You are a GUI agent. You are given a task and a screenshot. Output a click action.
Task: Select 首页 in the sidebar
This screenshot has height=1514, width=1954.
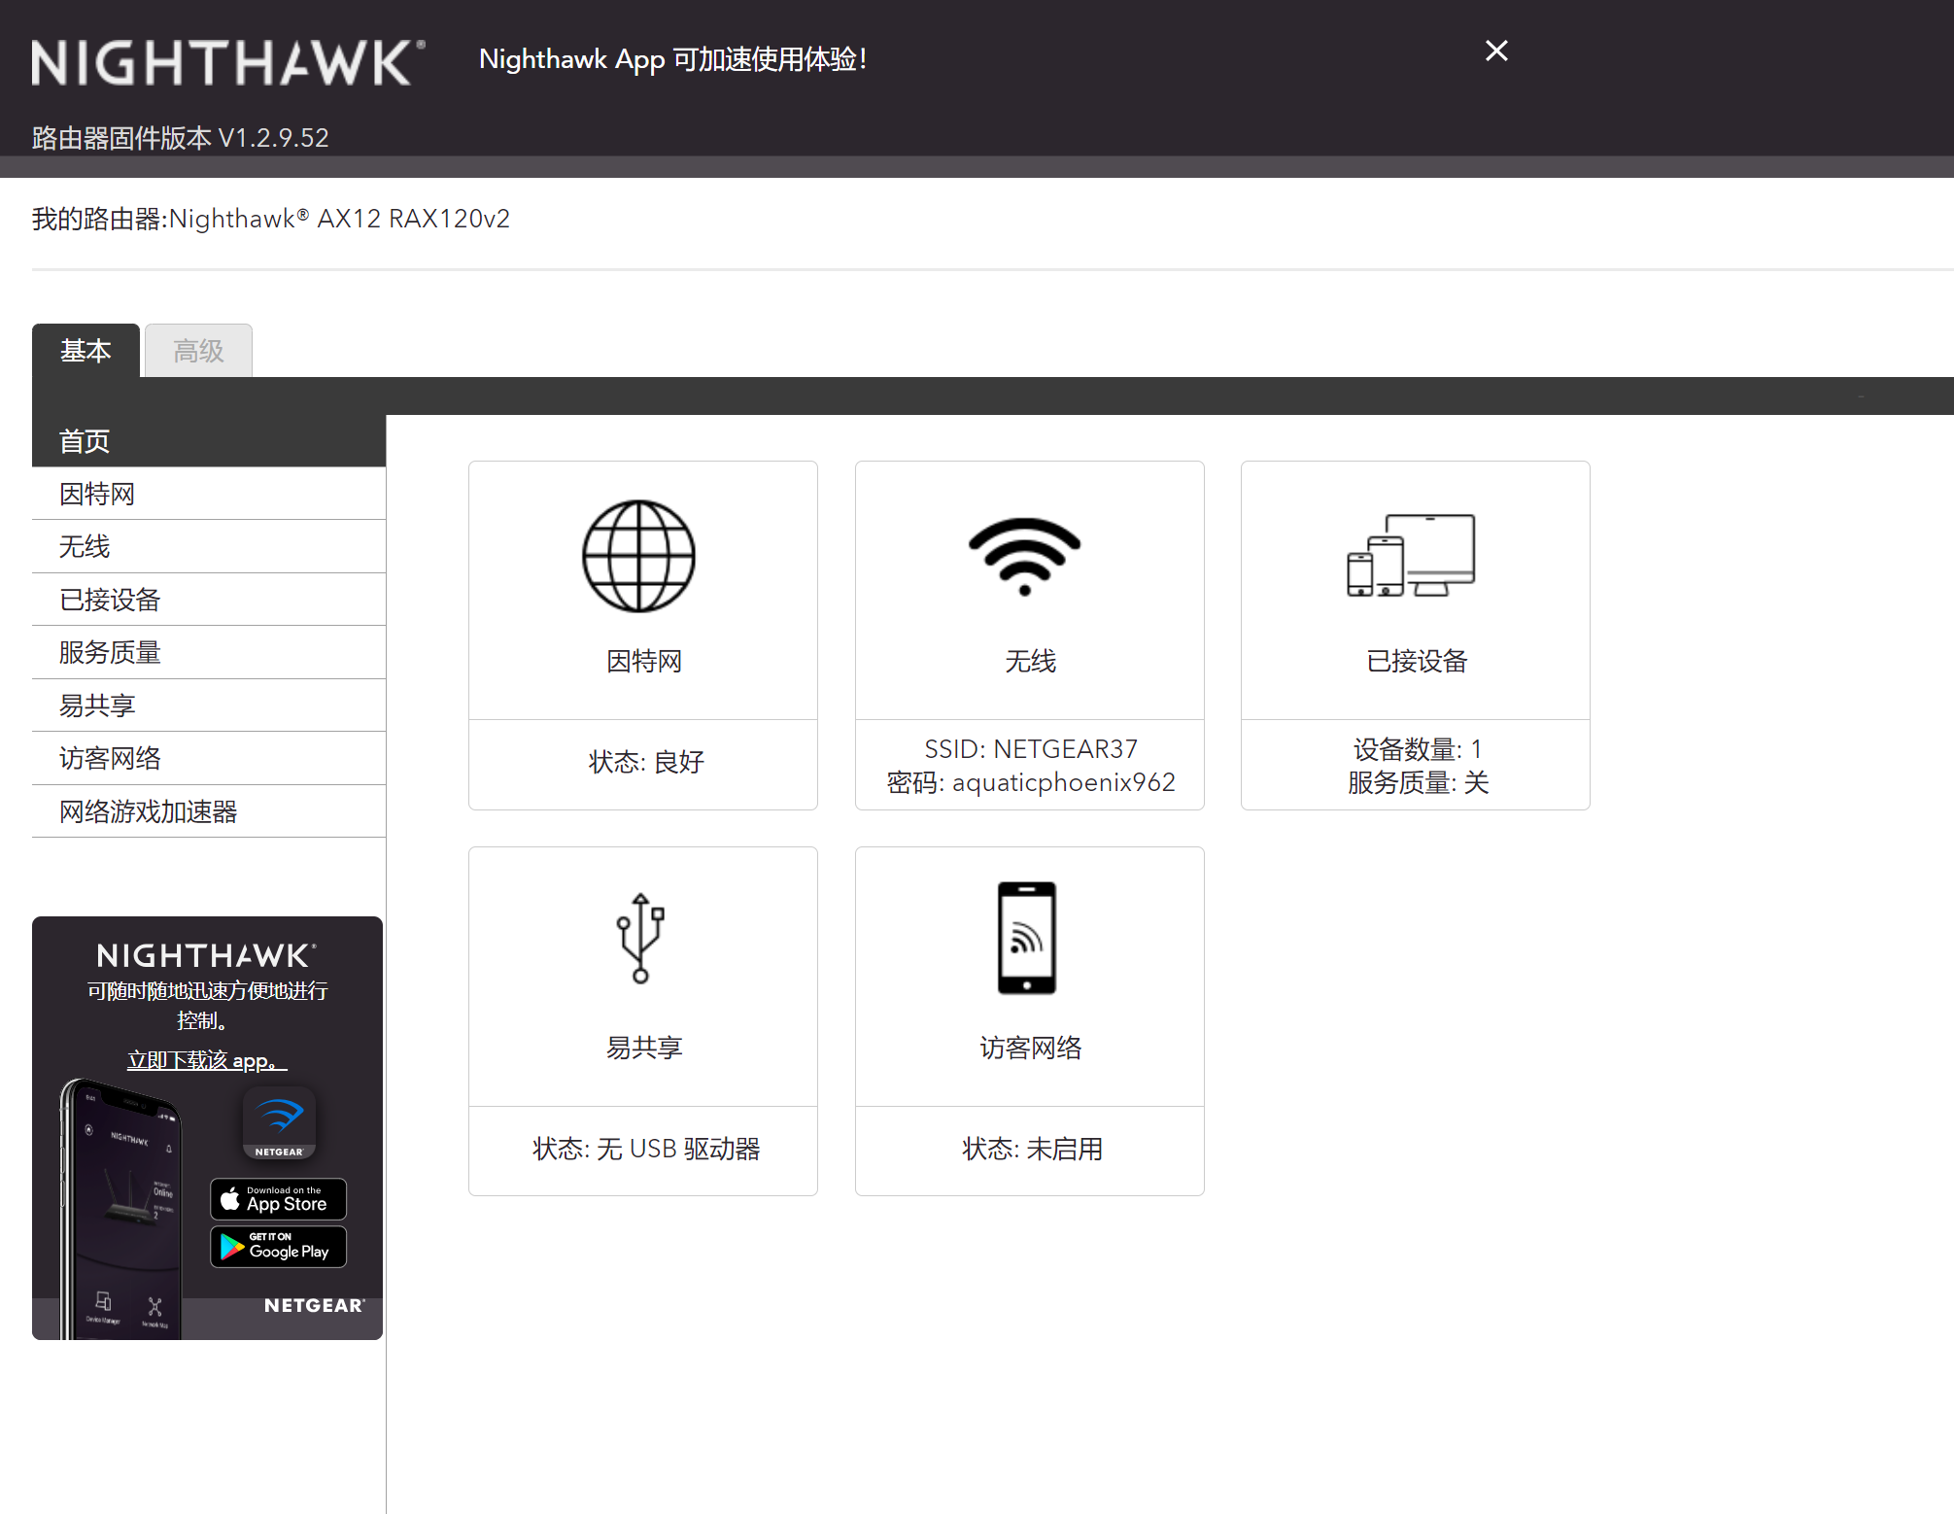[209, 441]
